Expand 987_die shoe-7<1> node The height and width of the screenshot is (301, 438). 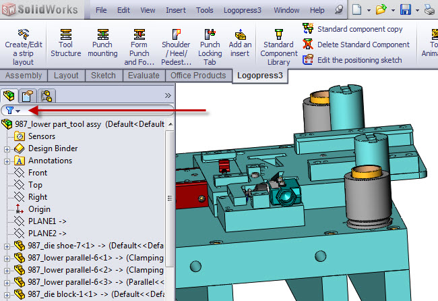click(7, 246)
